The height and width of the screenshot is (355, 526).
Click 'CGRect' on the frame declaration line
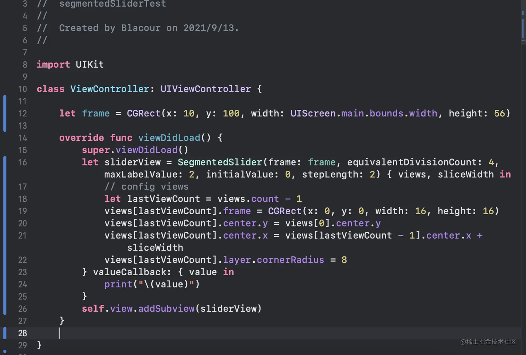pos(144,114)
